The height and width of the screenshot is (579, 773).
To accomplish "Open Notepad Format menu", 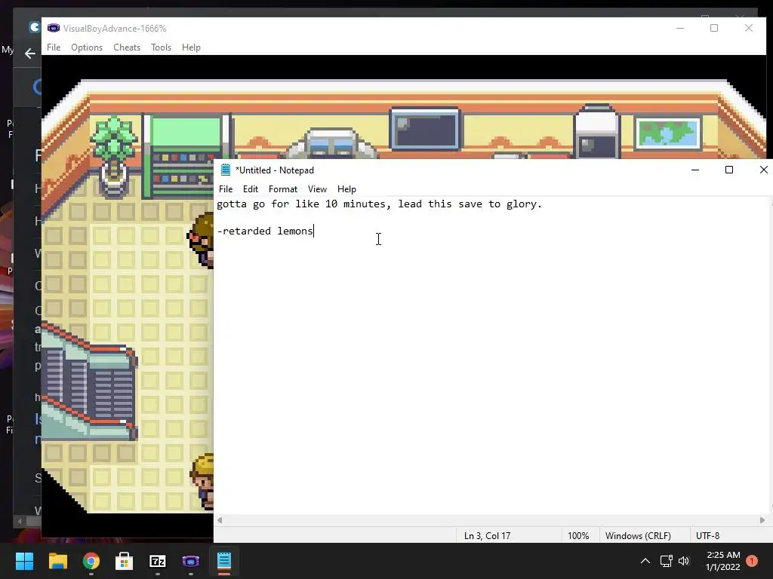I will point(283,189).
